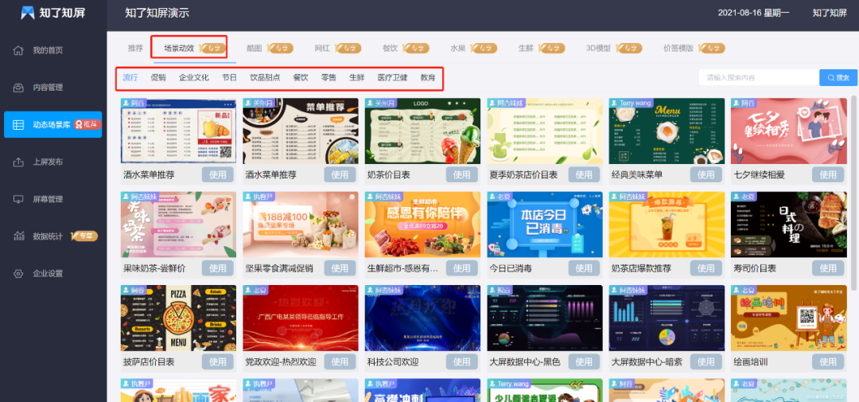Use the 奶茶价目表 template
This screenshot has height=402, width=859.
462,175
